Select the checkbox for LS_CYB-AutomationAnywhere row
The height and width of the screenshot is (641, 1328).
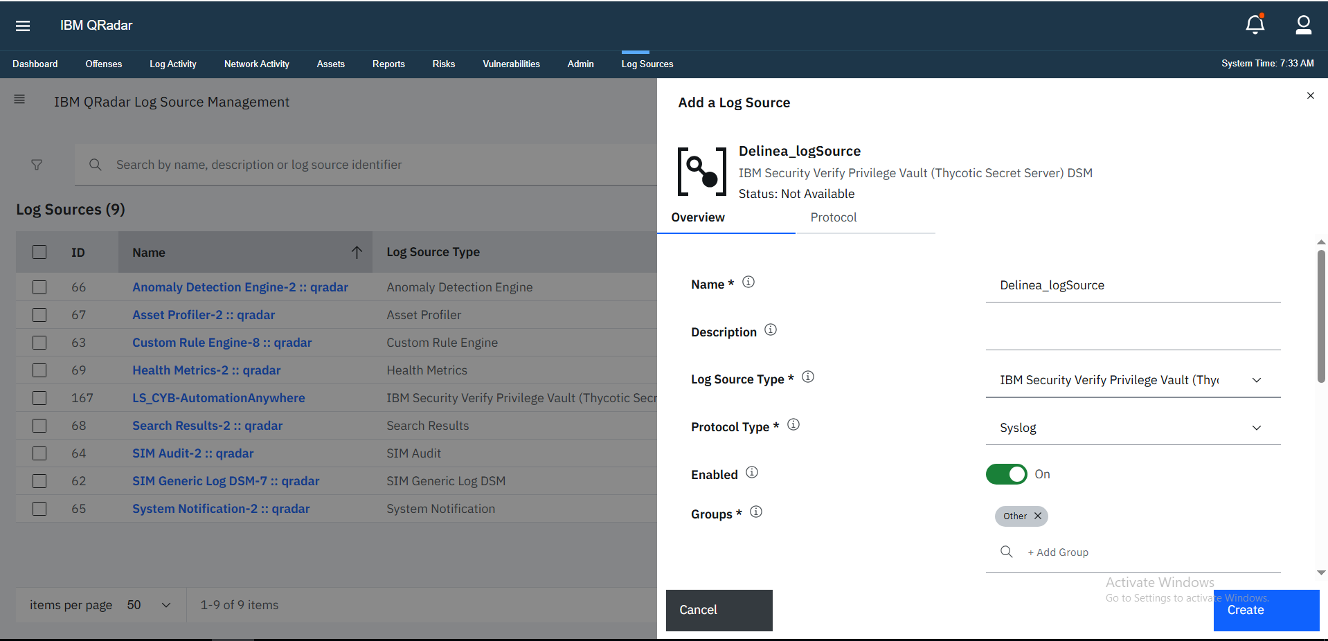click(x=39, y=398)
